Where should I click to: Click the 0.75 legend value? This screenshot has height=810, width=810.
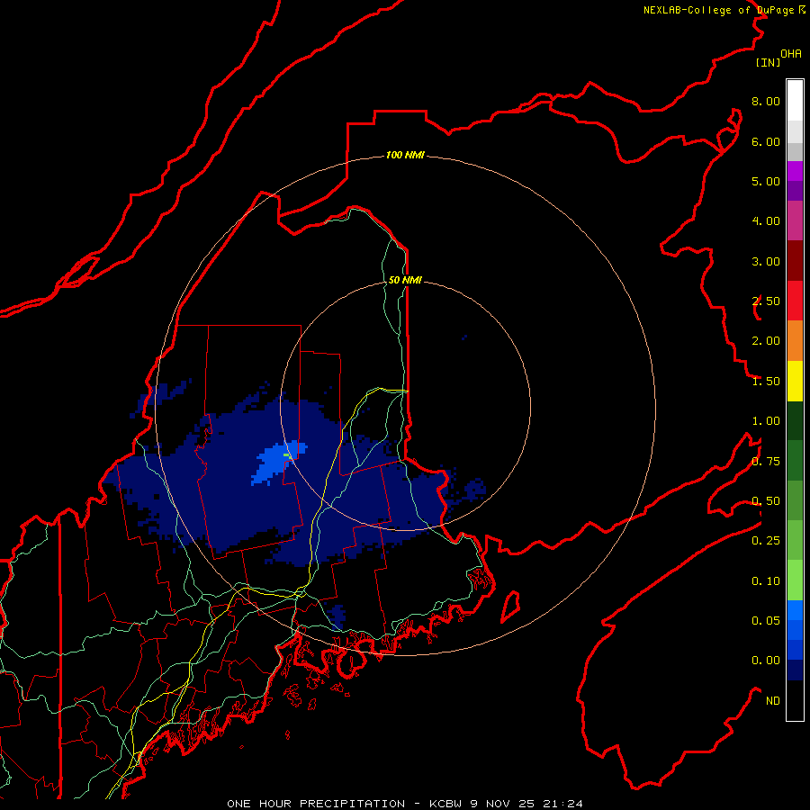766,462
